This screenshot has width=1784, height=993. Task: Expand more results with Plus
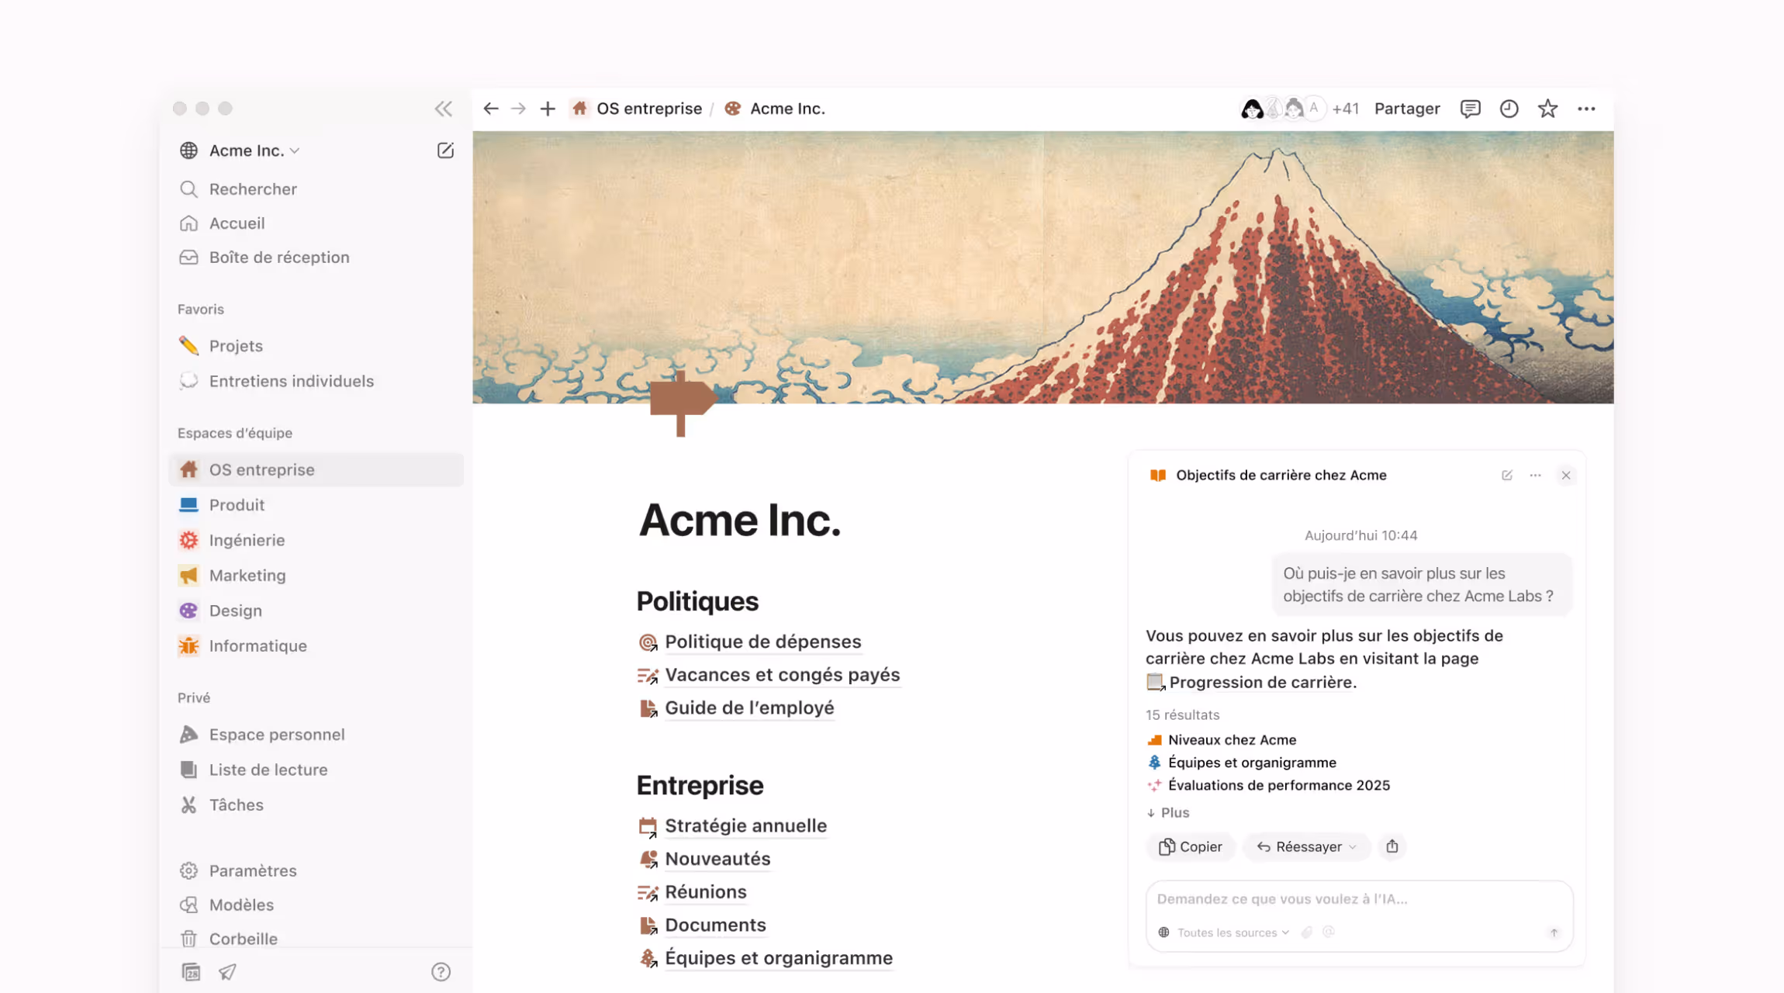1168,812
